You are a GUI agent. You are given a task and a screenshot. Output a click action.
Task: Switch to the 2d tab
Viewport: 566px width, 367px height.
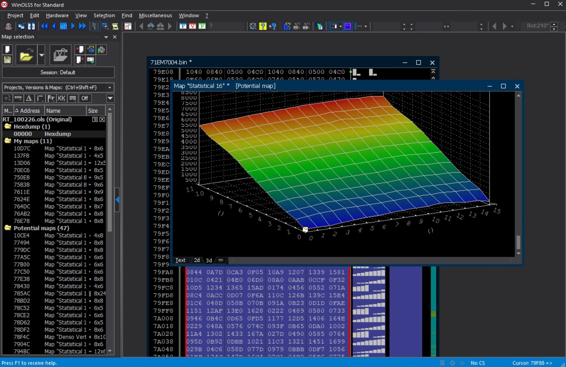[197, 260]
